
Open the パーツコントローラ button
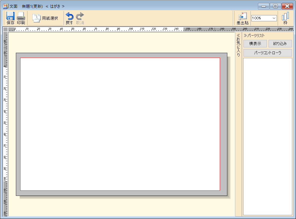click(267, 53)
